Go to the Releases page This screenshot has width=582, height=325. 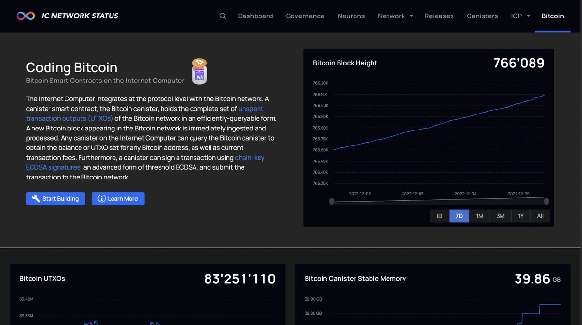[439, 16]
